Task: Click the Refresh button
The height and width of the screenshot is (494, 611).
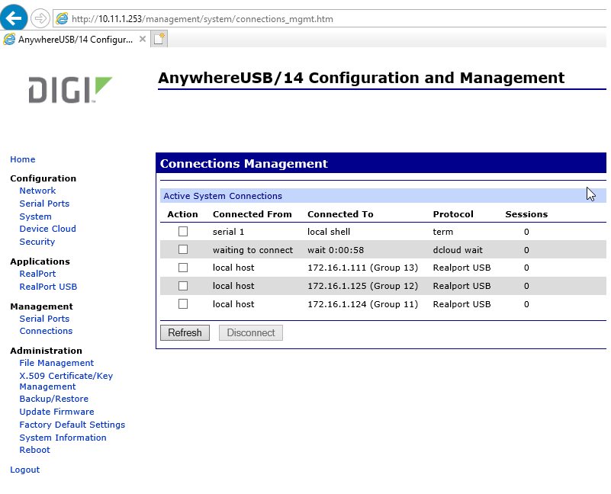Action: pos(185,332)
